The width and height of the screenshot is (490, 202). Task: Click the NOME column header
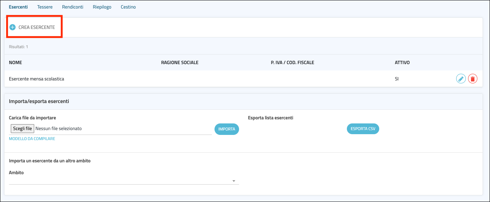pos(15,63)
